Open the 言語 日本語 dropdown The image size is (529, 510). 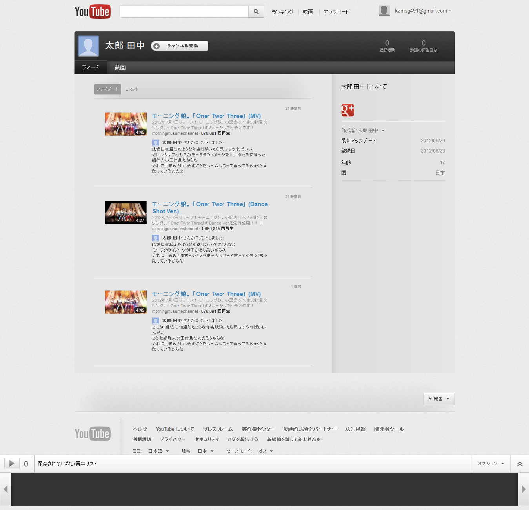click(x=158, y=451)
